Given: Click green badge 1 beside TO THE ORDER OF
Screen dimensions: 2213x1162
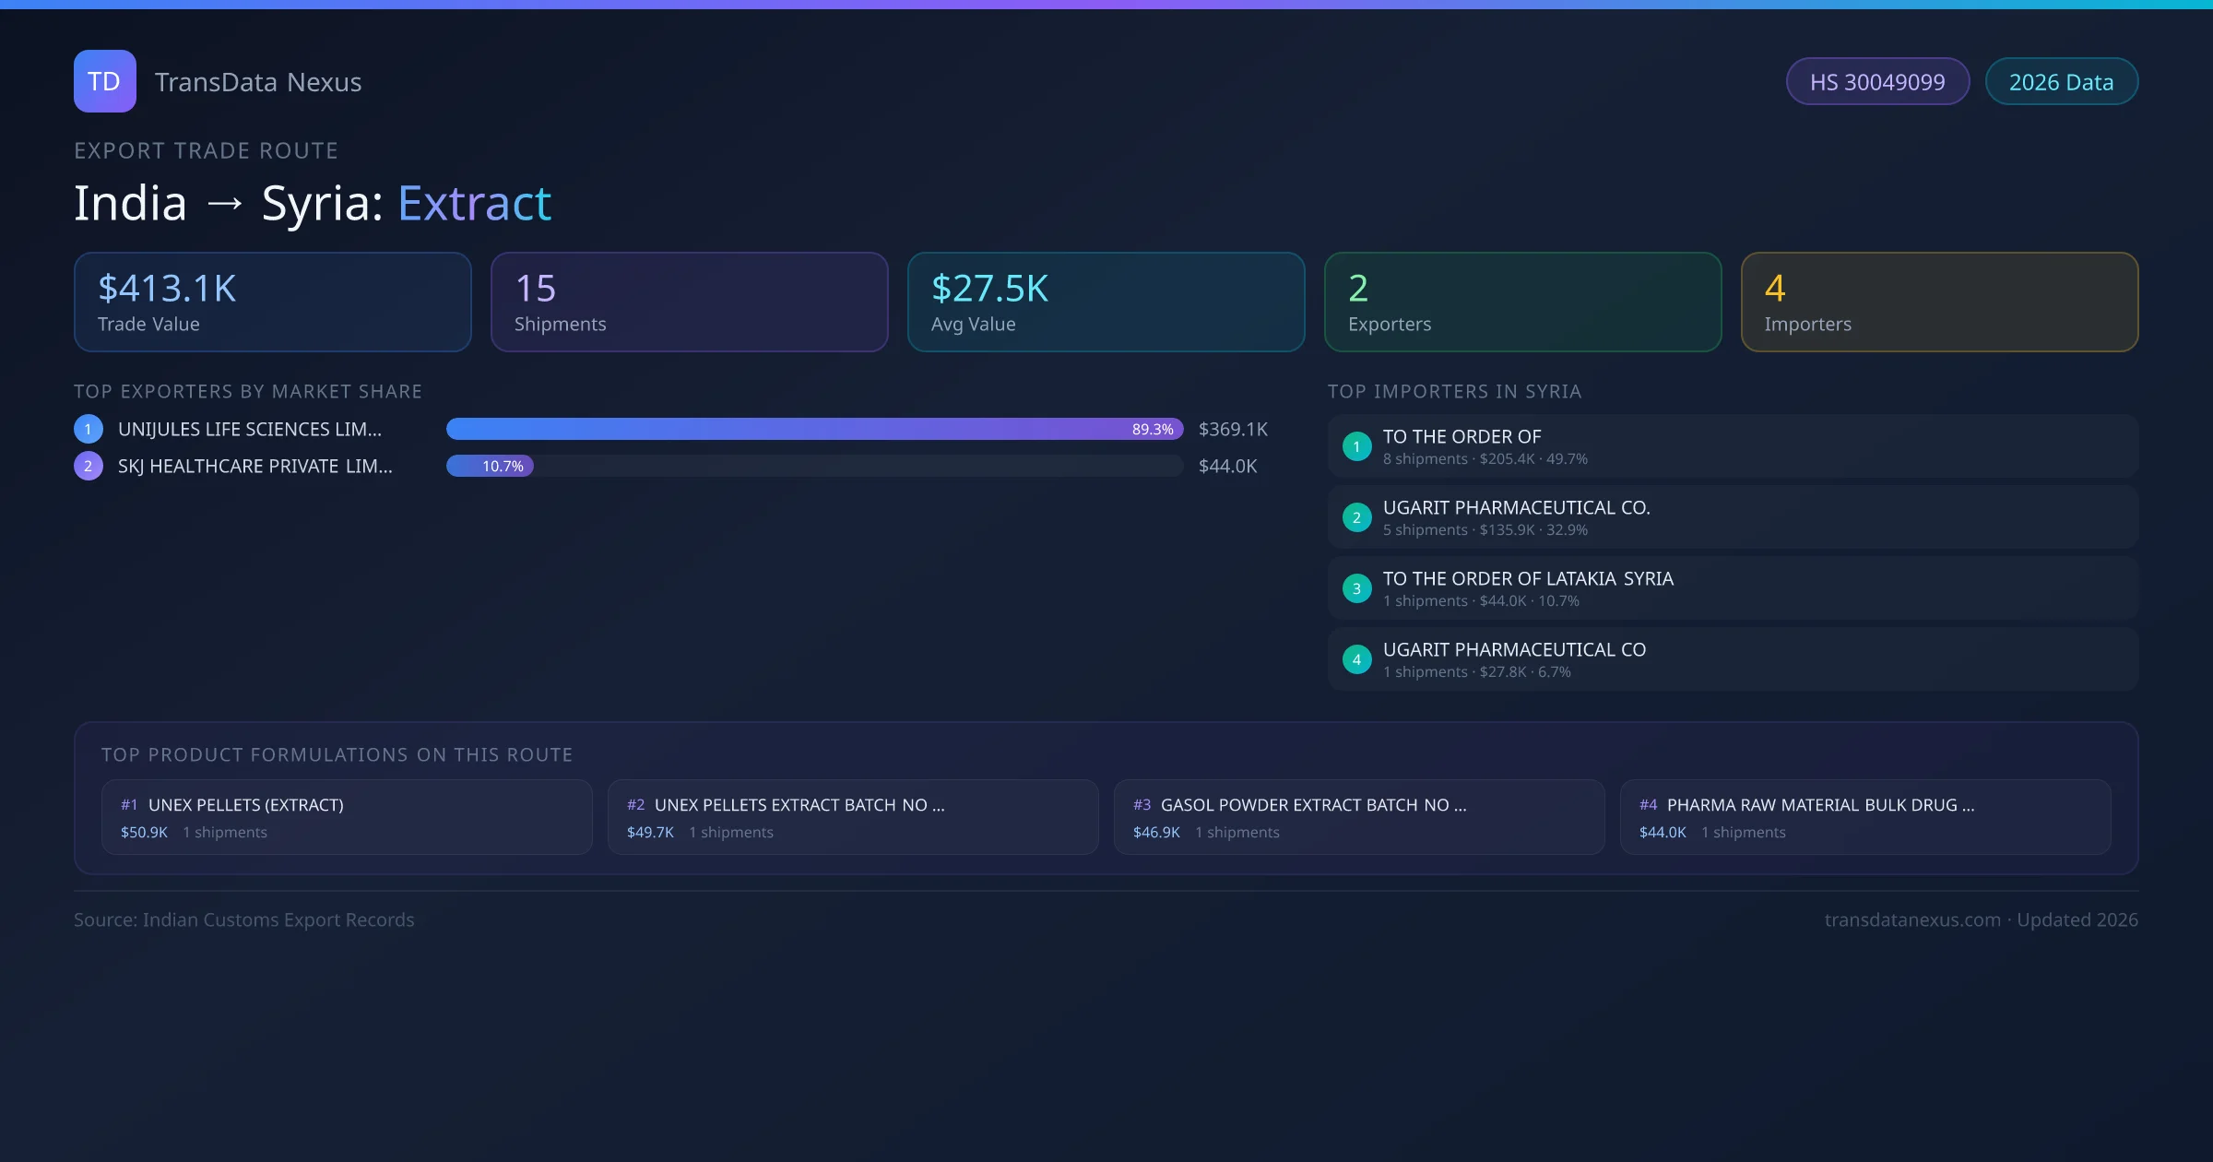Looking at the screenshot, I should tap(1356, 446).
